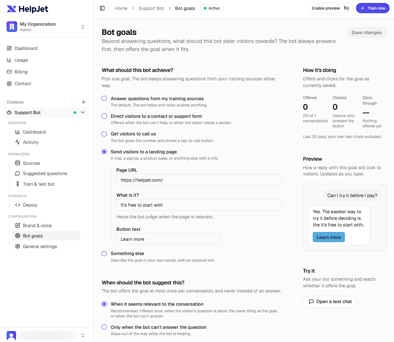
Task: Click the Support Bot robot icon
Action: [9, 113]
